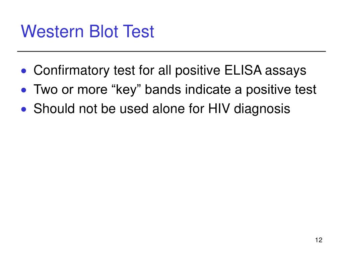This screenshot has height=257, width=343.
Task: Click the 'Western Blot Test' slide title
Action: [x=87, y=31]
